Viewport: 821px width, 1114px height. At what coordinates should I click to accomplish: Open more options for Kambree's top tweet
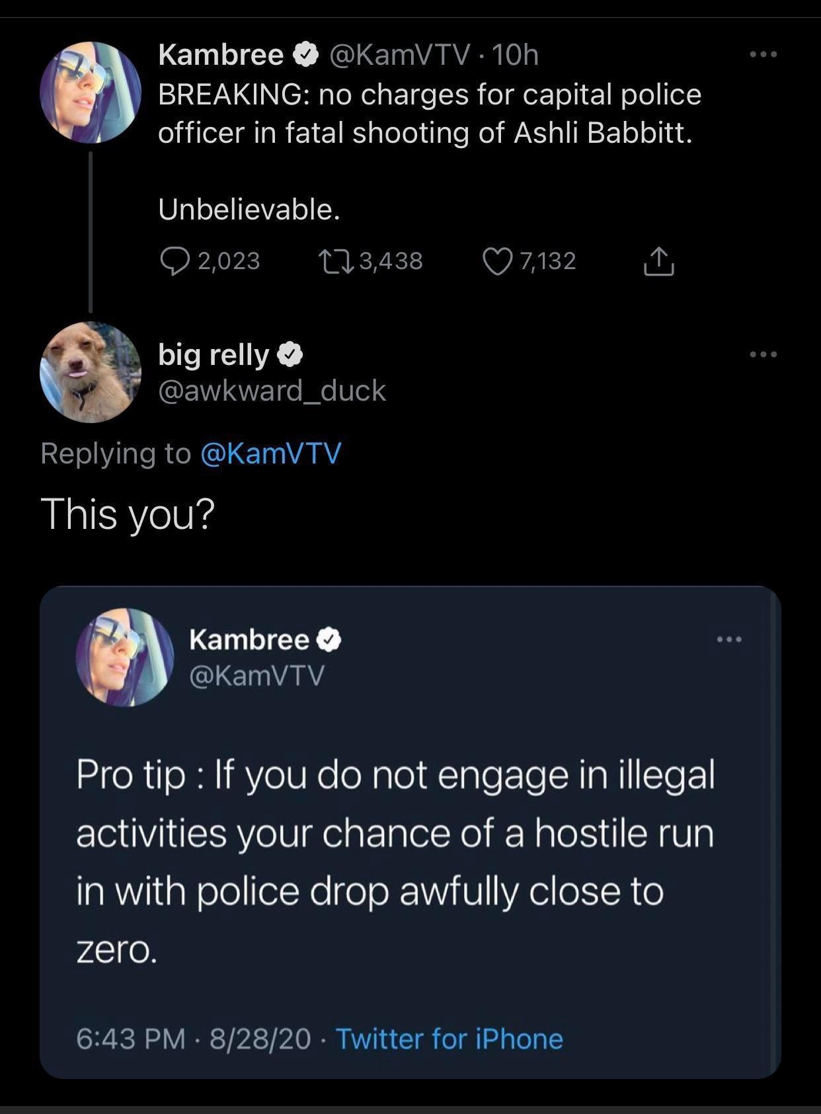point(763,54)
